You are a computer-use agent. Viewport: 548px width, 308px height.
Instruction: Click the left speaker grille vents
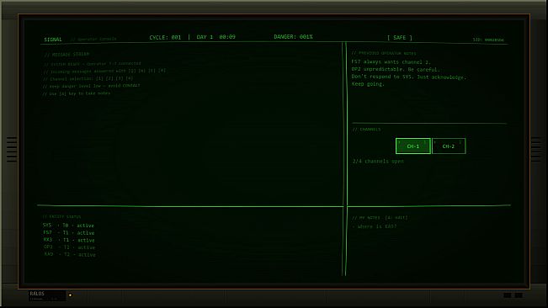[12, 150]
